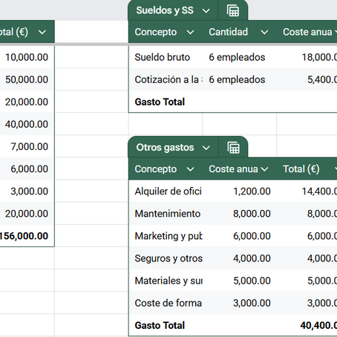This screenshot has width=337, height=337.
Task: Select the Materiales y suministros cell
Action: tap(168, 281)
